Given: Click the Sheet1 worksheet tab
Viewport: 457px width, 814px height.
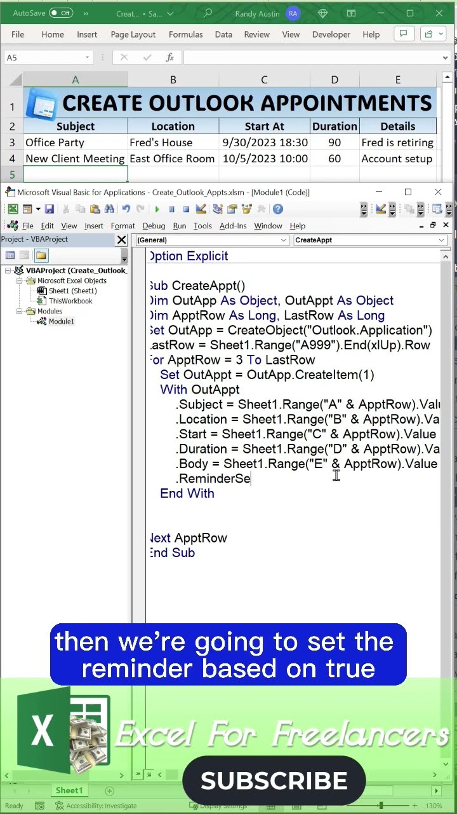Looking at the screenshot, I should pyautogui.click(x=69, y=790).
